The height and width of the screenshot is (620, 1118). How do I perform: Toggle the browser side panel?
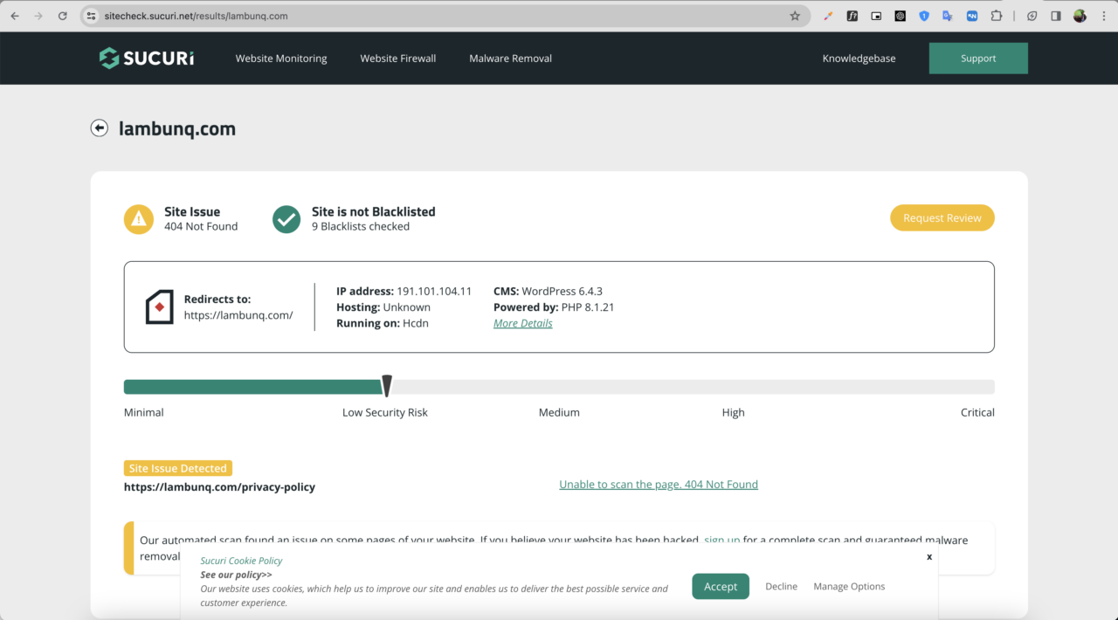1055,16
